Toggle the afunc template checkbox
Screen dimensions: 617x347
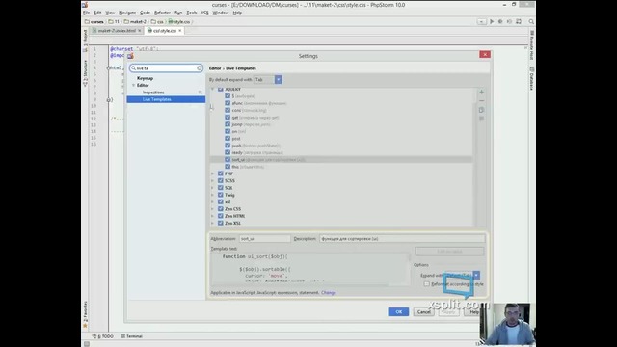coord(228,103)
